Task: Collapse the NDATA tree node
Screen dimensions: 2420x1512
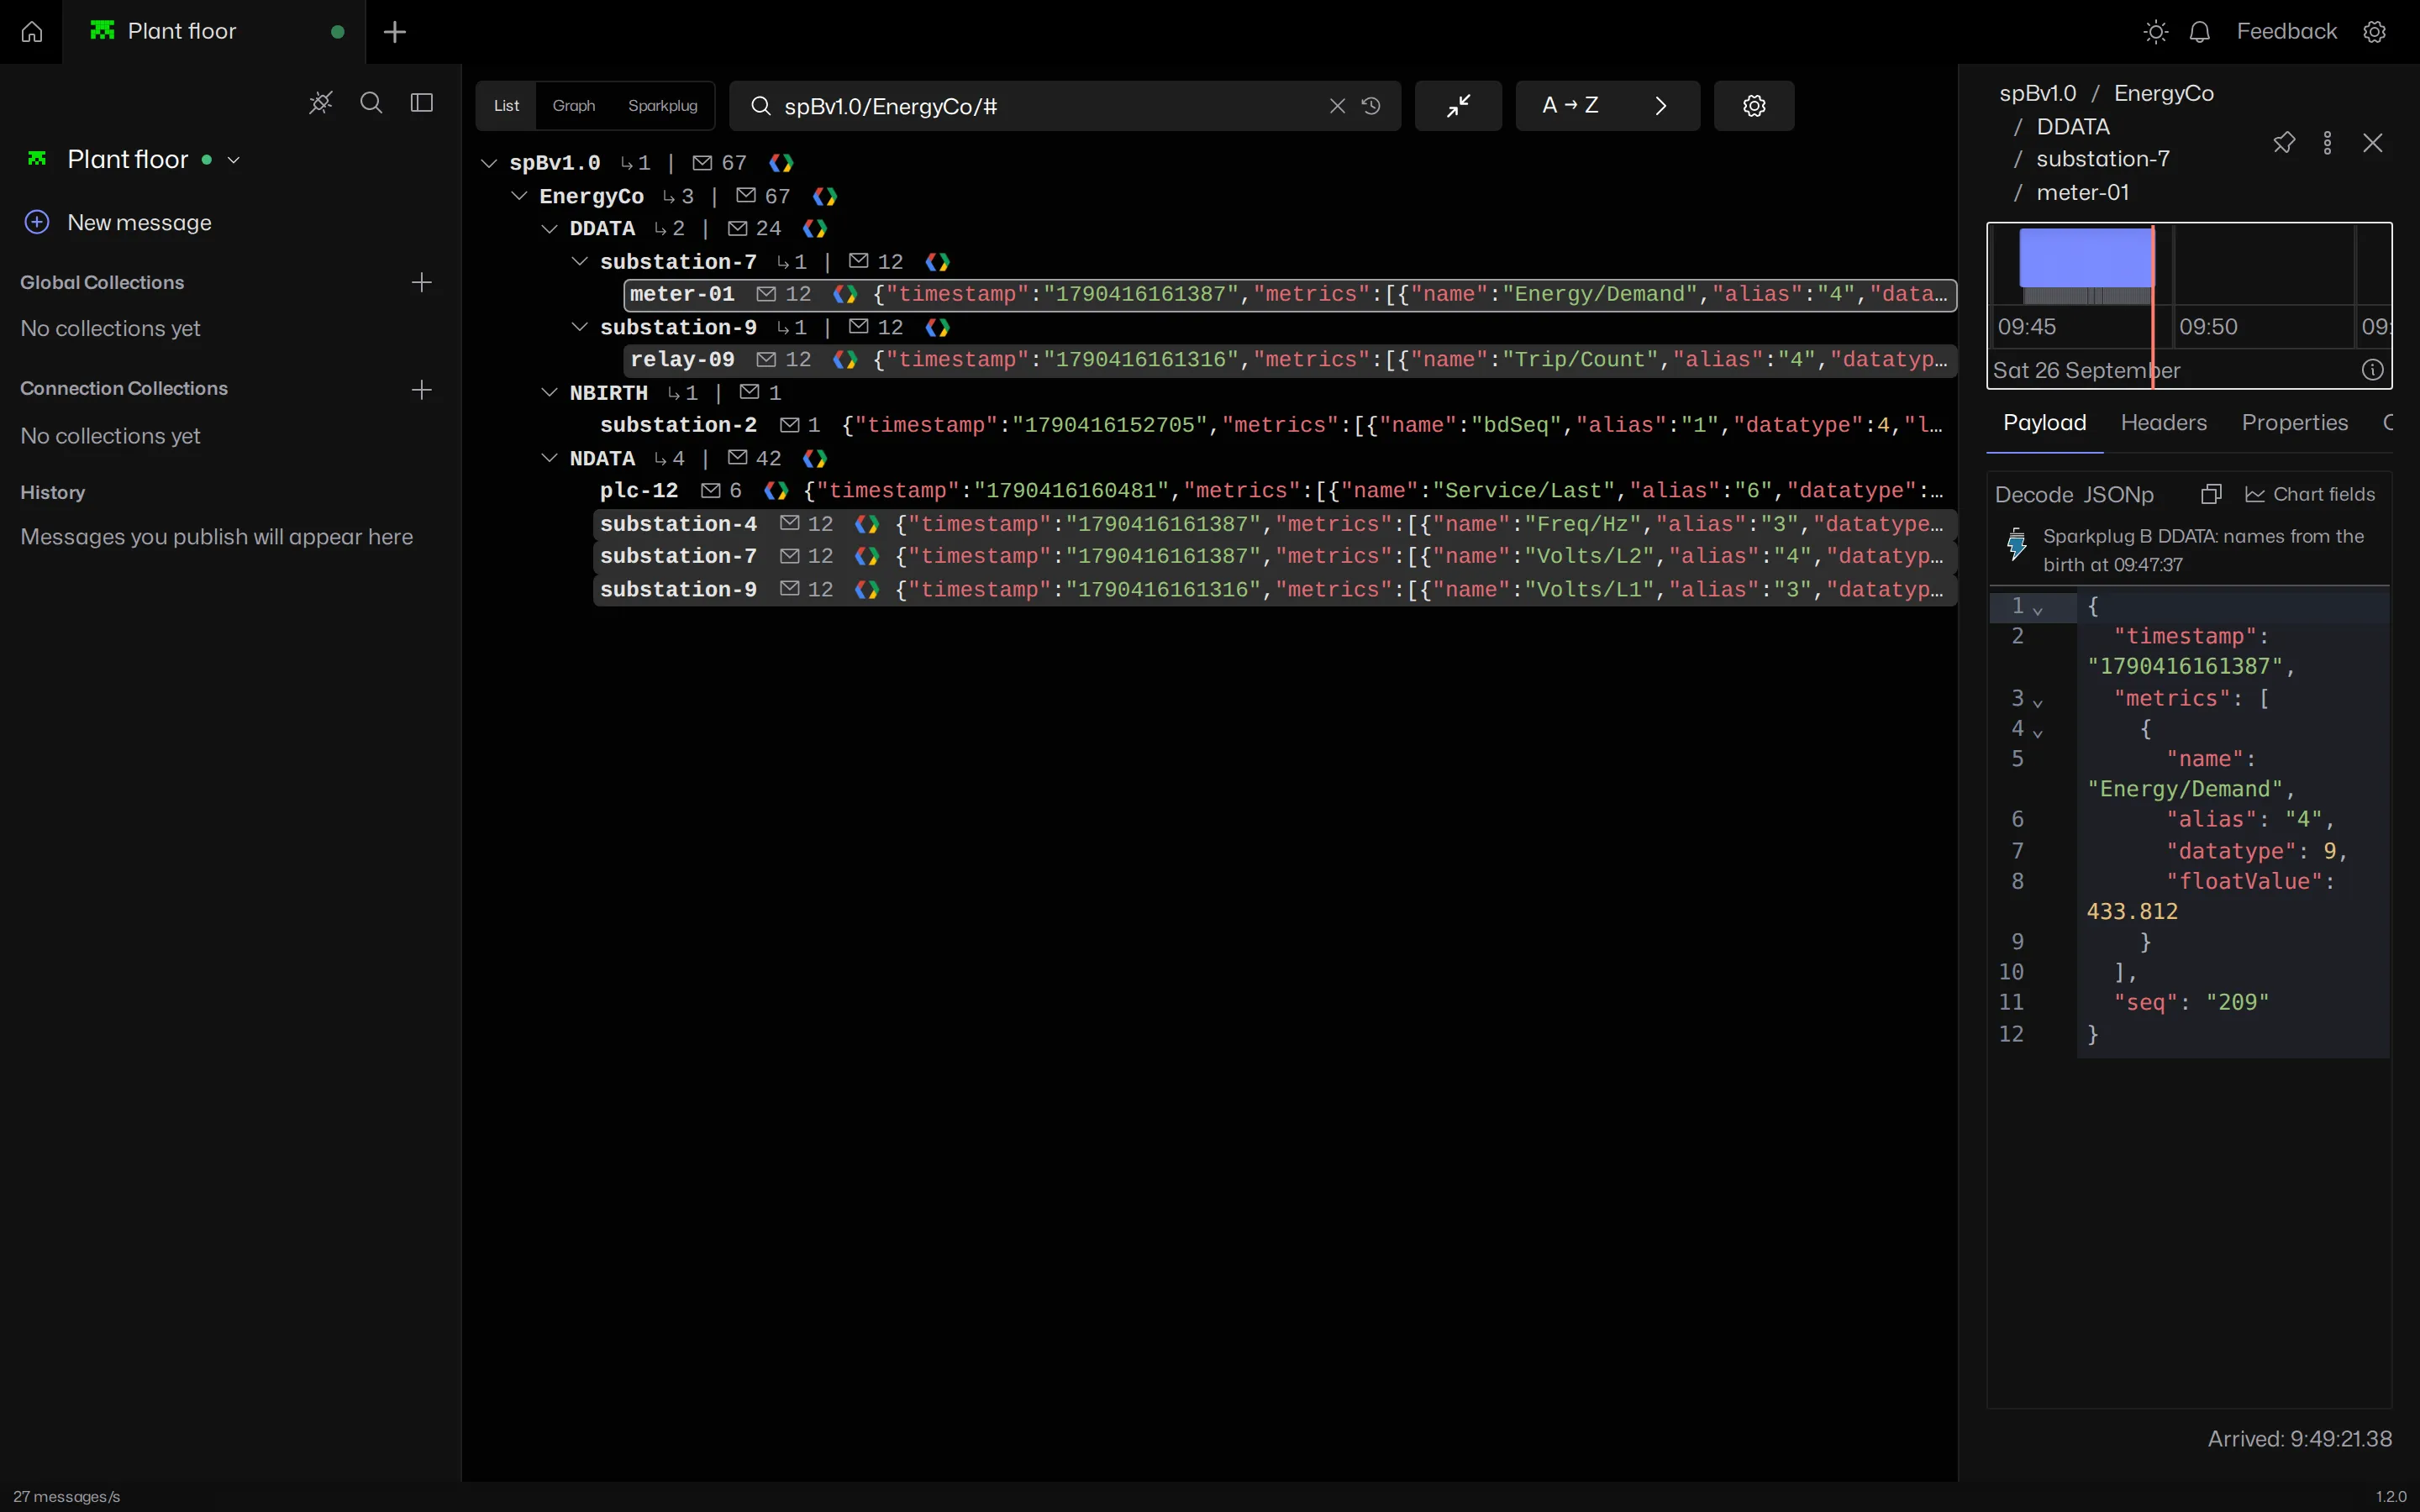Action: (549, 458)
